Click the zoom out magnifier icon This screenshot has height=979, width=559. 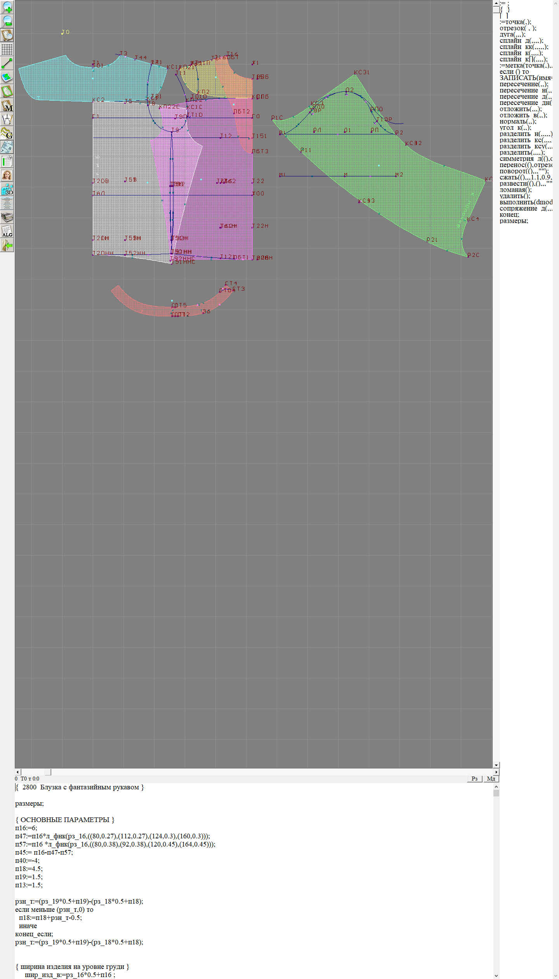(7, 21)
